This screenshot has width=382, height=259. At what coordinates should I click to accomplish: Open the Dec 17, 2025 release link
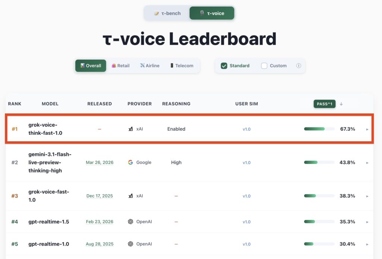click(100, 196)
